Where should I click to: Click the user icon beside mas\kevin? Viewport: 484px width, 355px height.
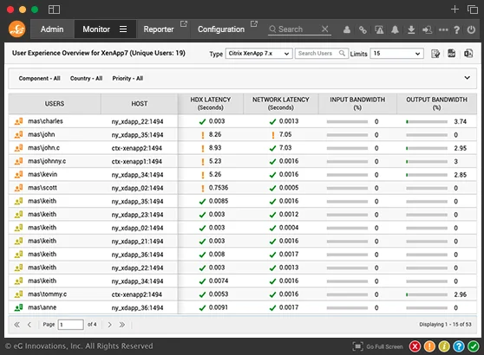(x=18, y=174)
